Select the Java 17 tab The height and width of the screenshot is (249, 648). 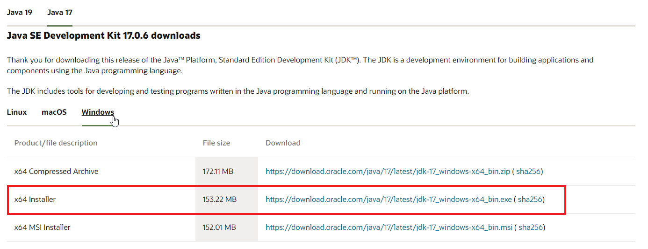60,12
